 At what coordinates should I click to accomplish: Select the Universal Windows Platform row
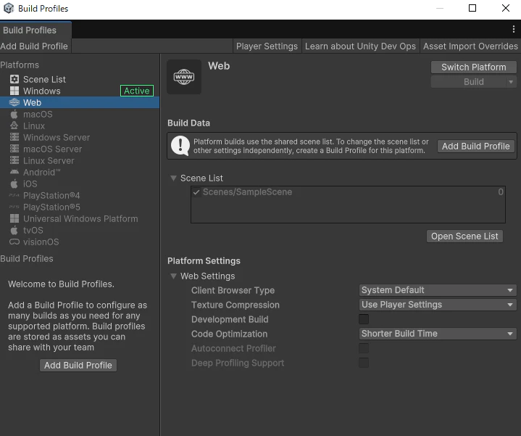point(80,218)
